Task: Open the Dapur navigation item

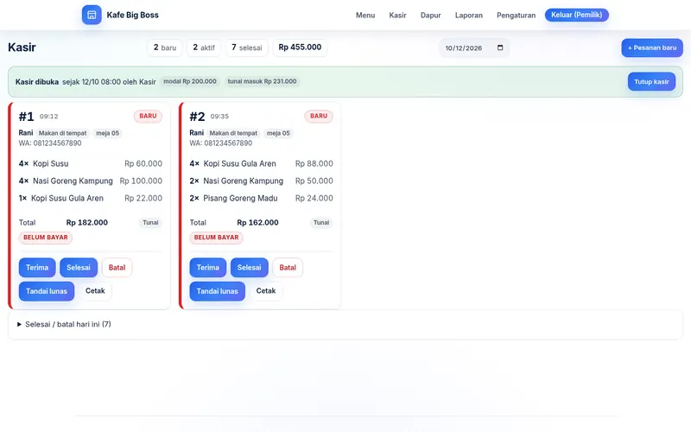Action: 430,15
